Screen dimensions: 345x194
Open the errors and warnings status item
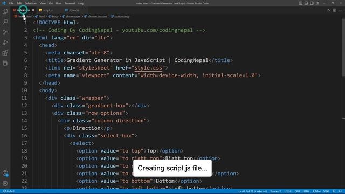(x=9, y=191)
